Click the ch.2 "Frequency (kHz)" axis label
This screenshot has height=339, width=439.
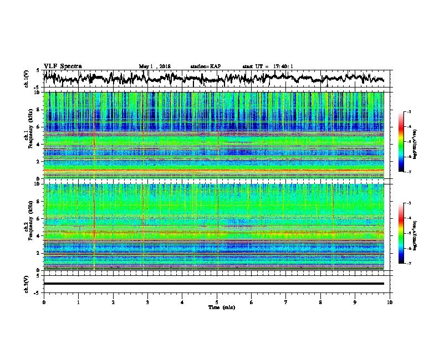pos(30,220)
